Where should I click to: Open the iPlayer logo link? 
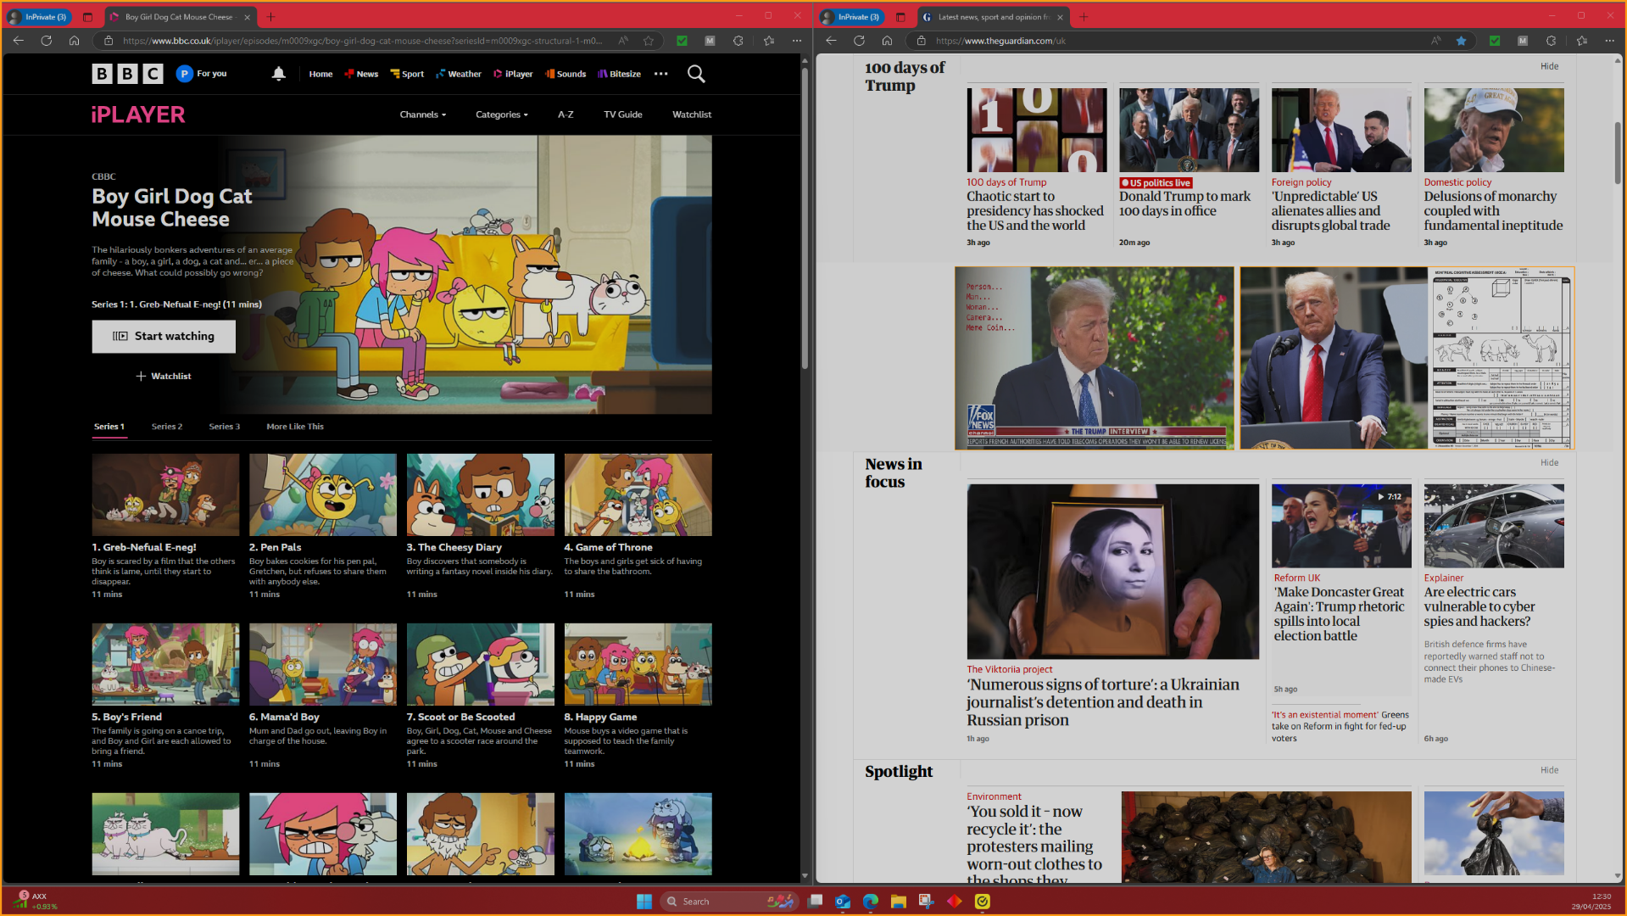point(138,114)
